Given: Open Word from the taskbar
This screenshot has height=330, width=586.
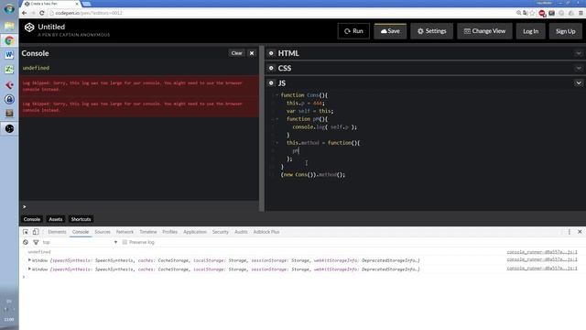Looking at the screenshot, I should point(9,55).
